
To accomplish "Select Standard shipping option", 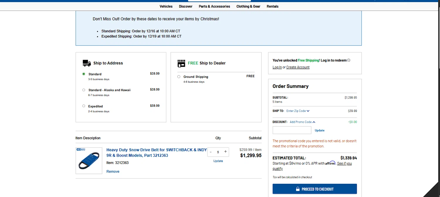I will (x=84, y=74).
